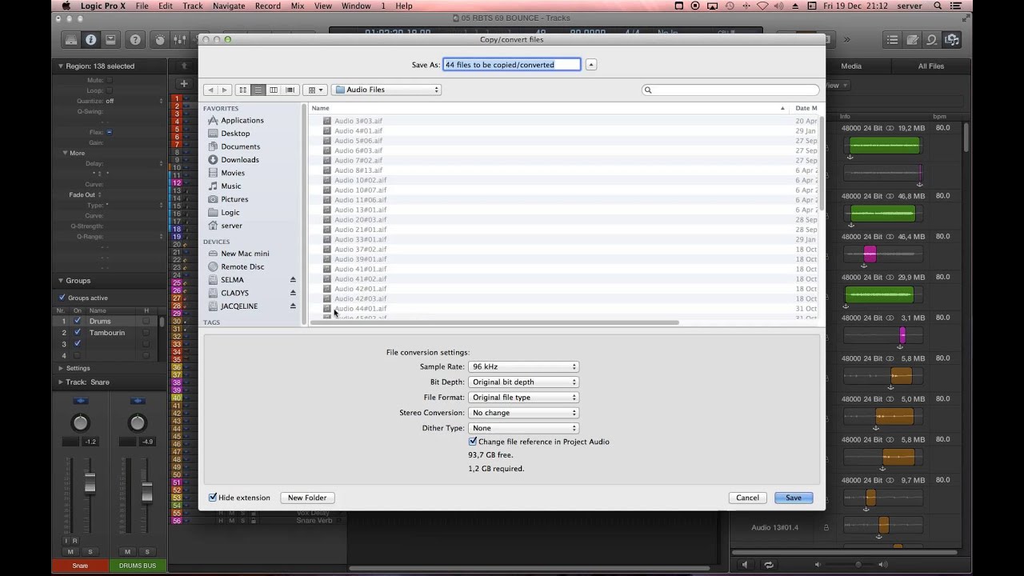
Task: Switch file dialog to column view
Action: click(274, 90)
